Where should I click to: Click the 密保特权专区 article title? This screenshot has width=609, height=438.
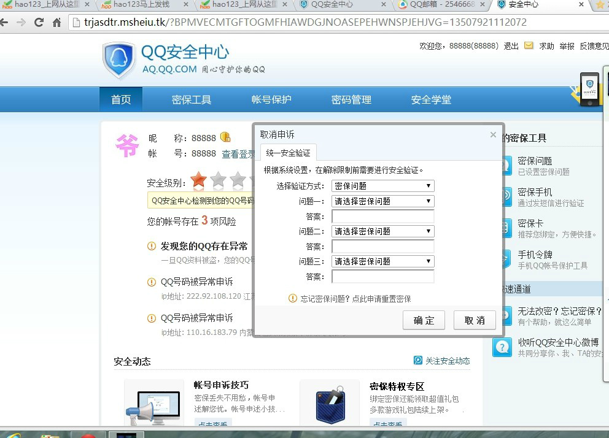click(x=397, y=386)
